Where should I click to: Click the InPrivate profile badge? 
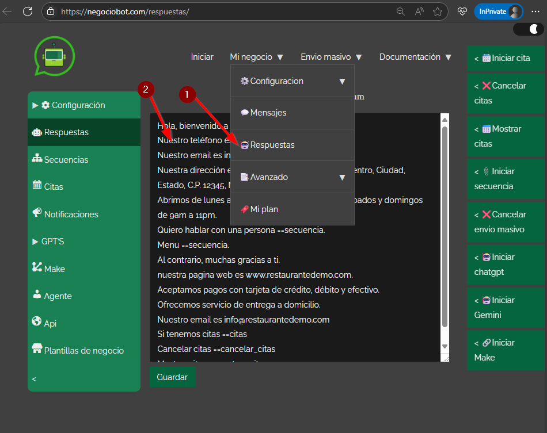(499, 12)
